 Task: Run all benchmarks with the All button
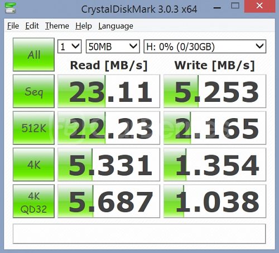(x=33, y=55)
